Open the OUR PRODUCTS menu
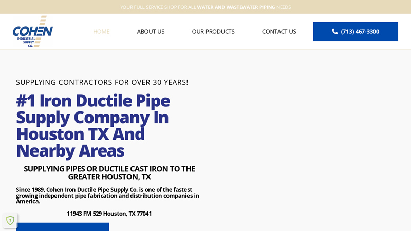This screenshot has width=411, height=231. click(x=213, y=31)
